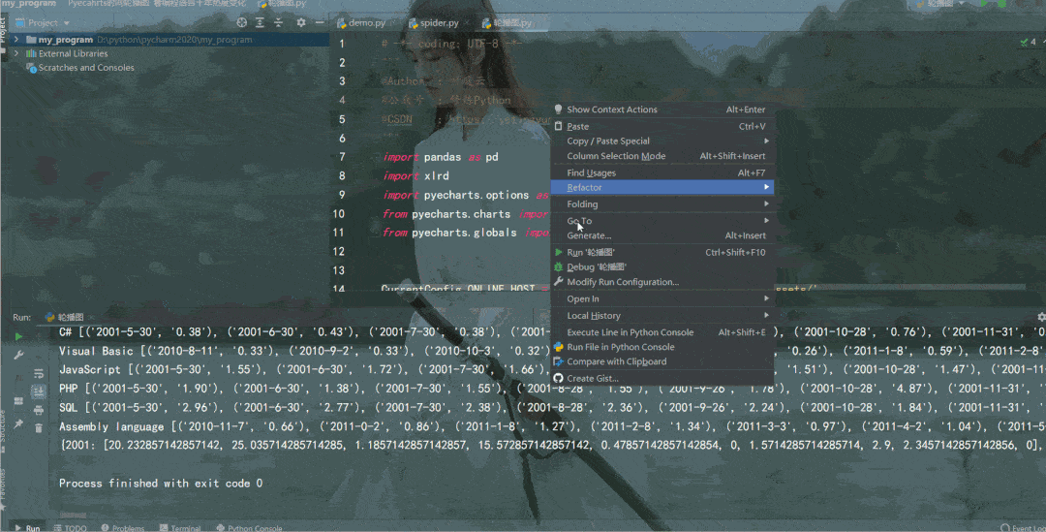Toggle scroll to end in console

(39, 391)
